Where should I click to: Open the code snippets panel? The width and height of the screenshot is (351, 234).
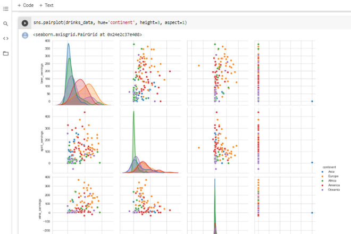coord(5,38)
